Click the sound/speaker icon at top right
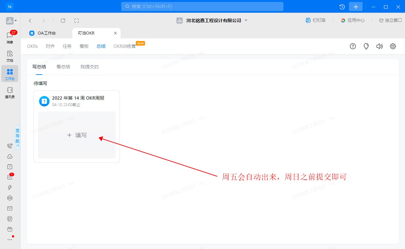The image size is (405, 249). pyautogui.click(x=379, y=46)
